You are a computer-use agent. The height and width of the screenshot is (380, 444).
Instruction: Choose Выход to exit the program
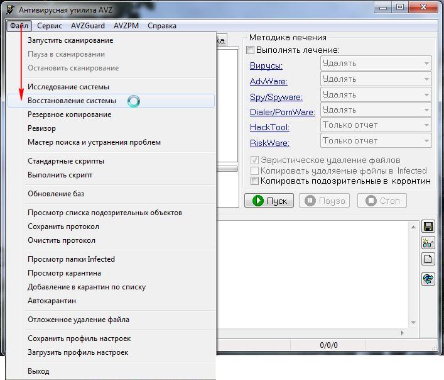[x=111, y=371]
